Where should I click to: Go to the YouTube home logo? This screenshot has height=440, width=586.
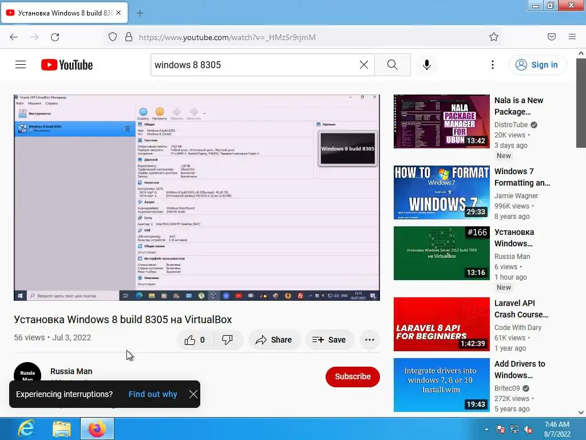tap(67, 65)
